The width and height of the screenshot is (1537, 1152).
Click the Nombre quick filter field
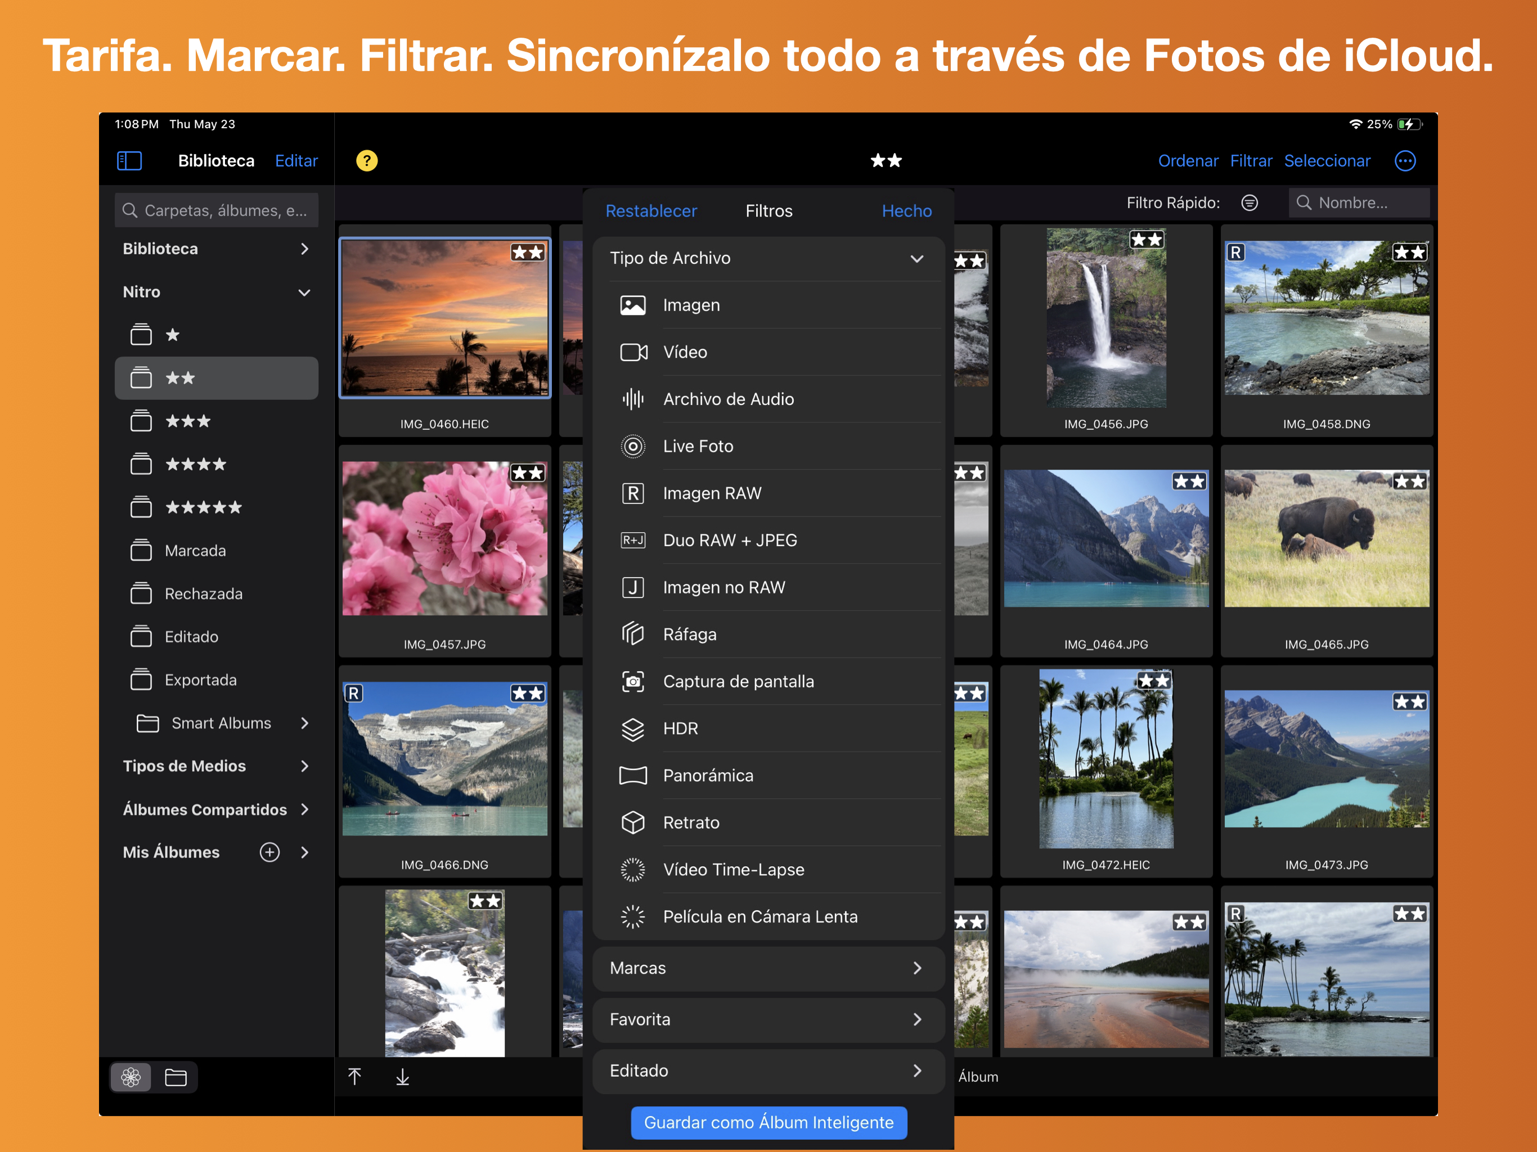[1359, 203]
